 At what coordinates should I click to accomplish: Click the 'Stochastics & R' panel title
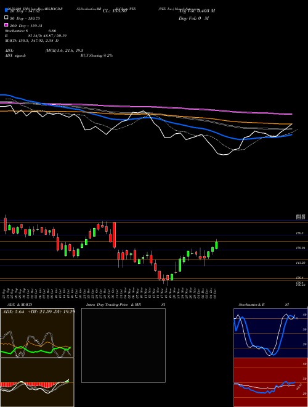[251, 305]
